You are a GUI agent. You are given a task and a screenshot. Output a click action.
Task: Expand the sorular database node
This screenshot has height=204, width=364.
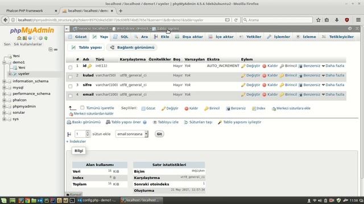(x=4, y=113)
